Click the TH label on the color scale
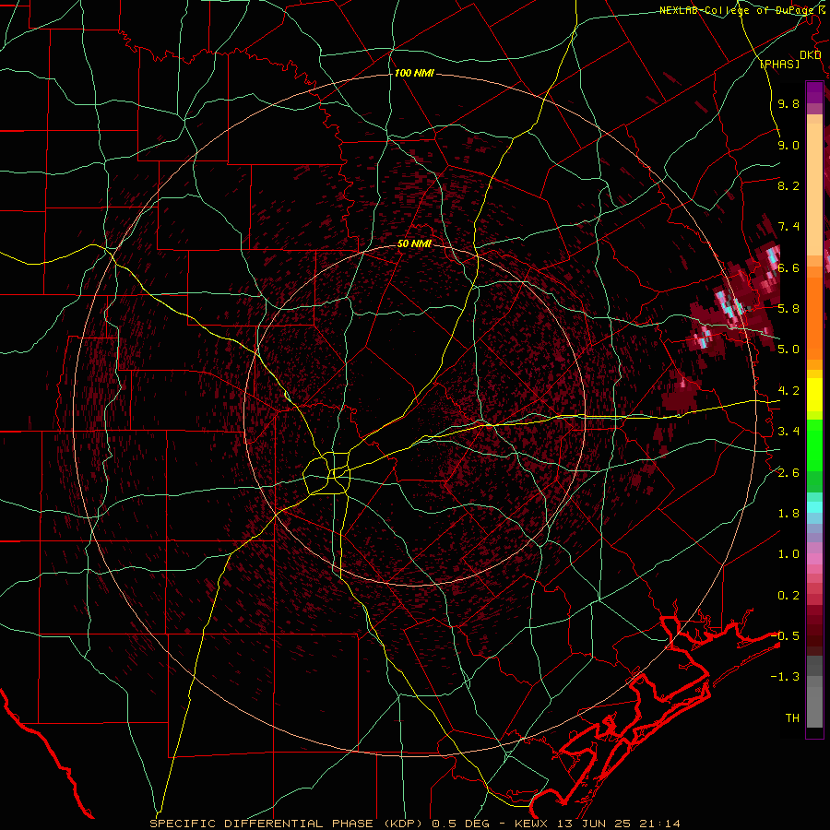This screenshot has height=830, width=830. coord(792,717)
